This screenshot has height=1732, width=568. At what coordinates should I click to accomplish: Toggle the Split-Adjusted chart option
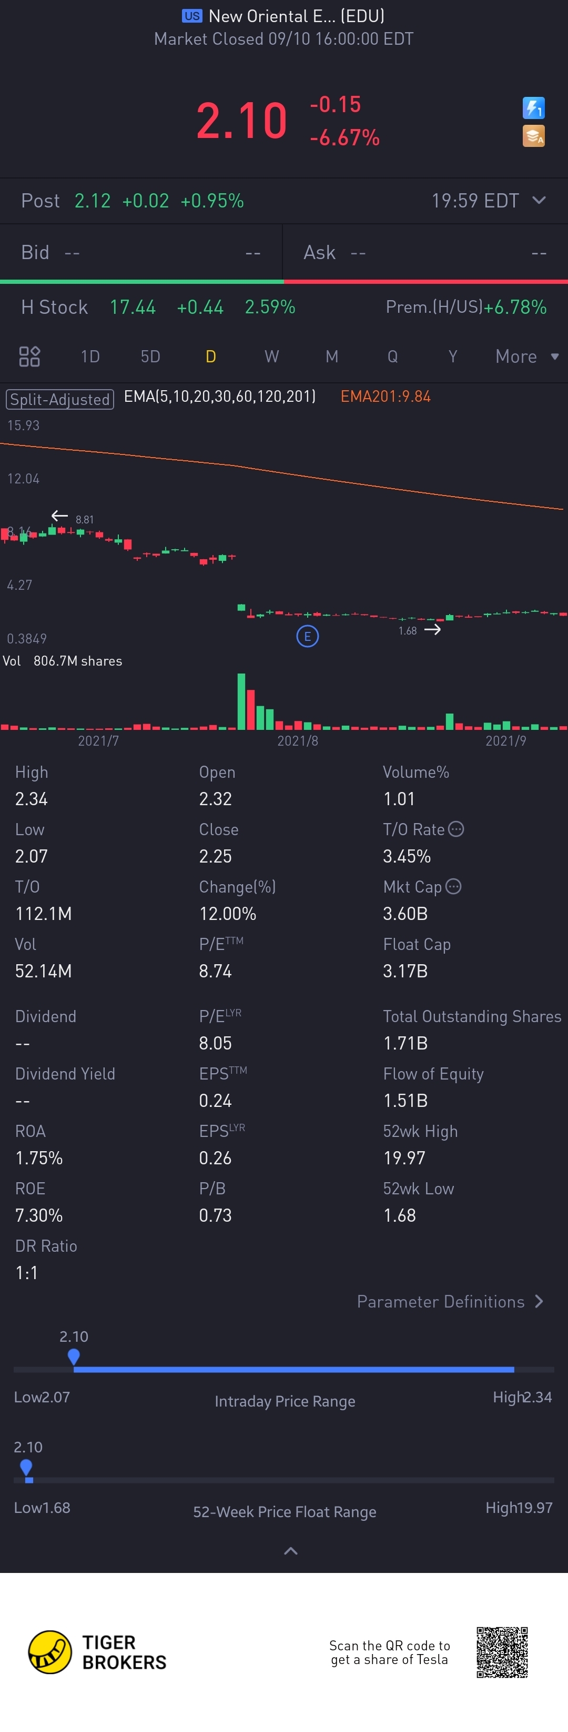[60, 399]
